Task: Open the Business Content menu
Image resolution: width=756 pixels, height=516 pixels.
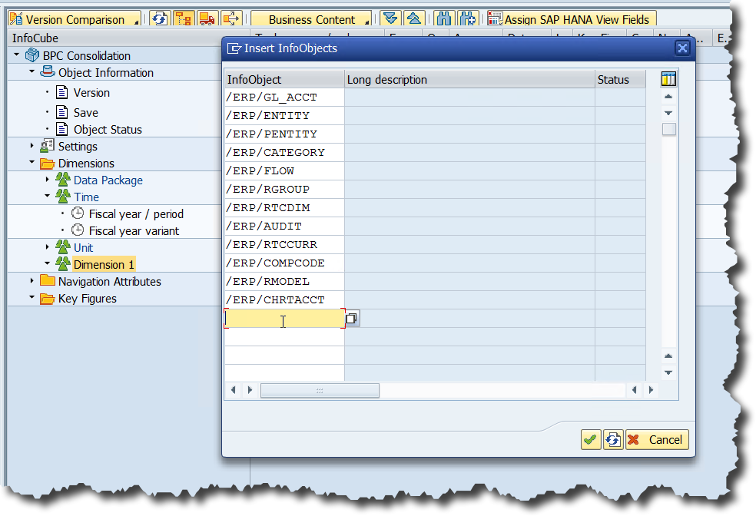Action: 311,19
